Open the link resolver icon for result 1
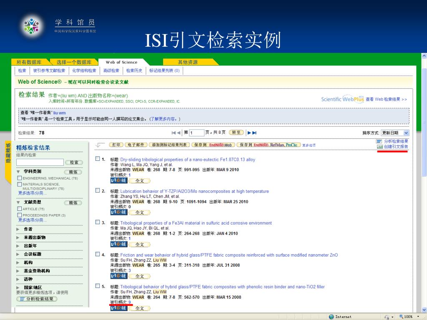This screenshot has height=320, width=427. [x=119, y=180]
